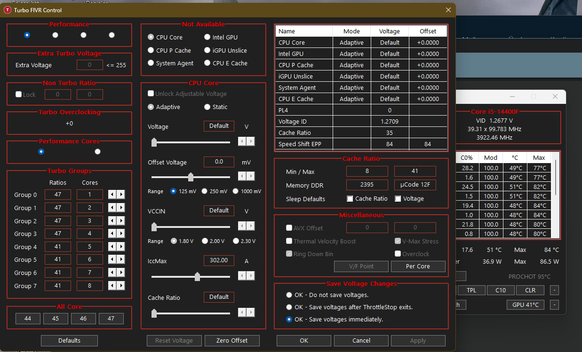Click the ThrottleStop logo icon in the title bar
Image resolution: width=582 pixels, height=352 pixels.
point(8,10)
